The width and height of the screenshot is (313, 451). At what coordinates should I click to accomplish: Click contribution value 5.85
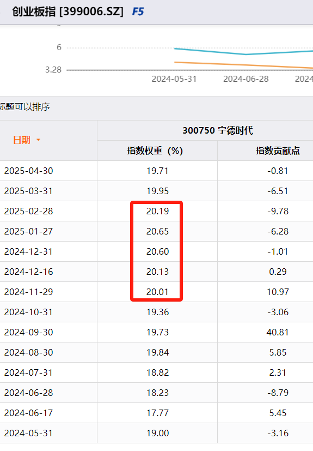point(278,352)
